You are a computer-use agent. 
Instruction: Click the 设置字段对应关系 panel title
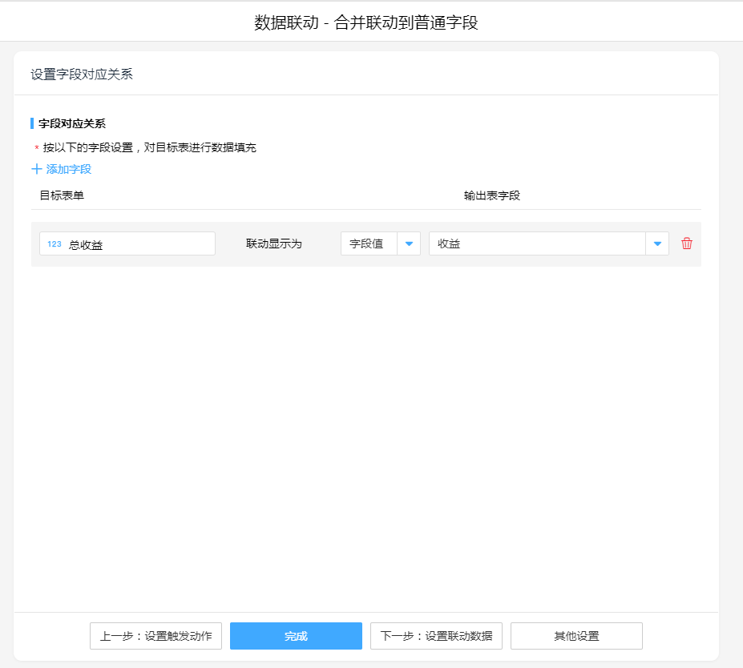(x=82, y=74)
